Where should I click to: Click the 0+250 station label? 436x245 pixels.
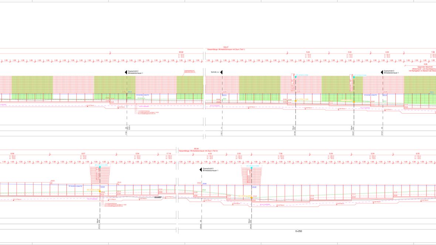pyautogui.click(x=299, y=231)
